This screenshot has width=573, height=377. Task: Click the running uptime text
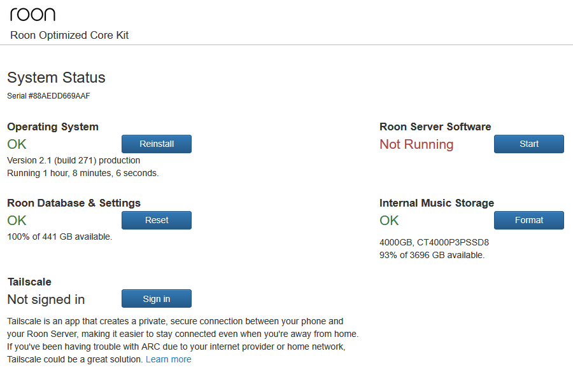(x=83, y=173)
